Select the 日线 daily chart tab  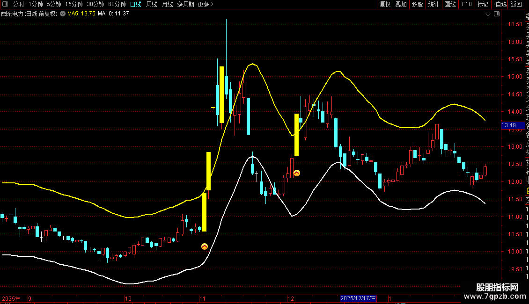(x=136, y=4)
